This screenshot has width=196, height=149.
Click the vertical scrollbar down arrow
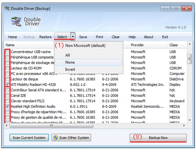pos(190,120)
